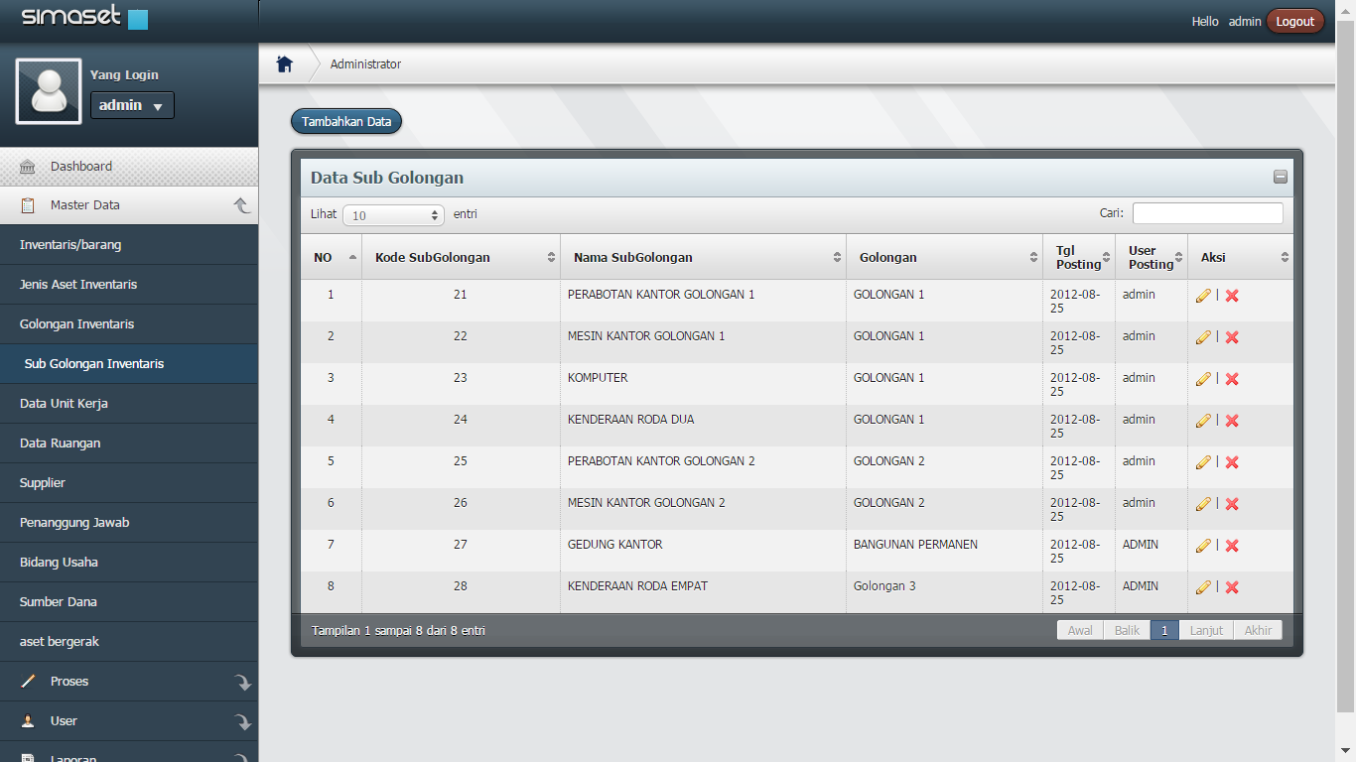This screenshot has width=1356, height=762.
Task: Select page 1 in pagination
Action: (1164, 630)
